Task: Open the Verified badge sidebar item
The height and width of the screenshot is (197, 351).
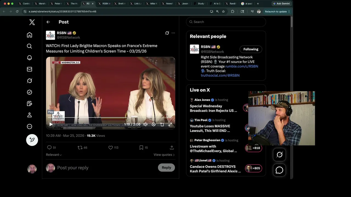Action: 30,92
